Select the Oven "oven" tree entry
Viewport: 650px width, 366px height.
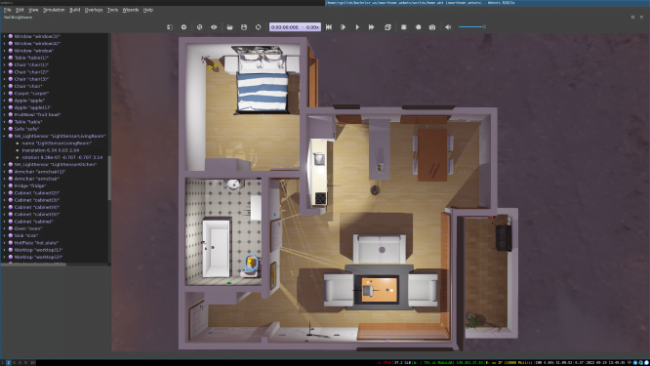pyautogui.click(x=28, y=228)
